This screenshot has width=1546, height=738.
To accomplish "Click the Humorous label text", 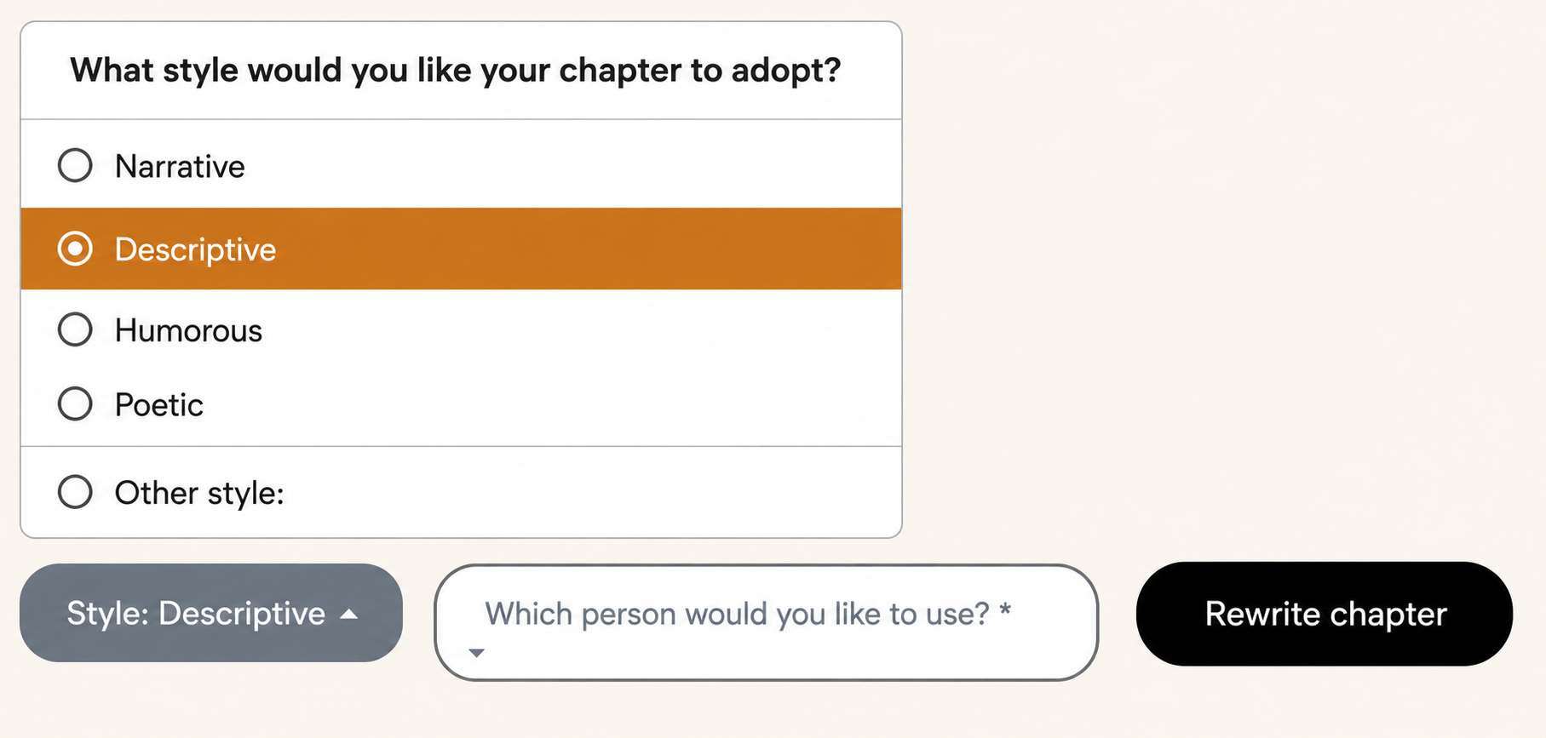I will pos(188,330).
